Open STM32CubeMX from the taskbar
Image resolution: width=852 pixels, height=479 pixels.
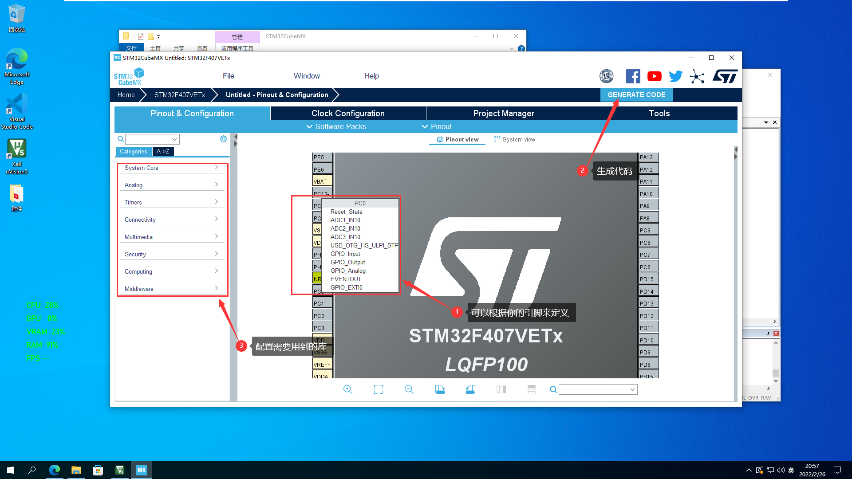[141, 470]
